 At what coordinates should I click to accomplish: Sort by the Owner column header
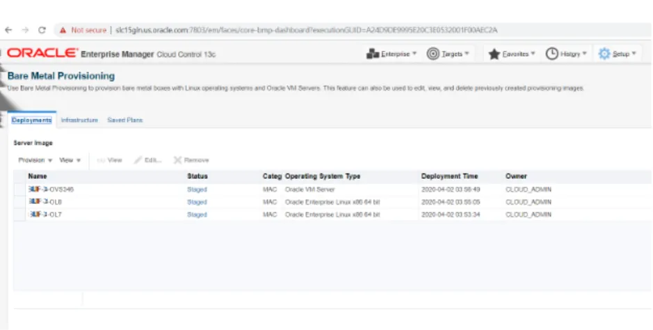(517, 176)
